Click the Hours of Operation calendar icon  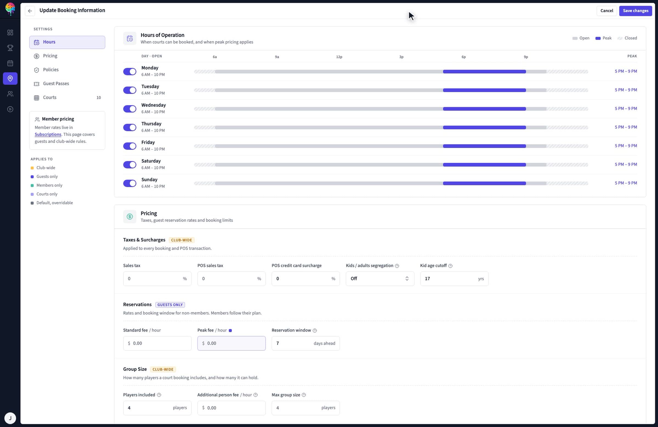pyautogui.click(x=130, y=38)
